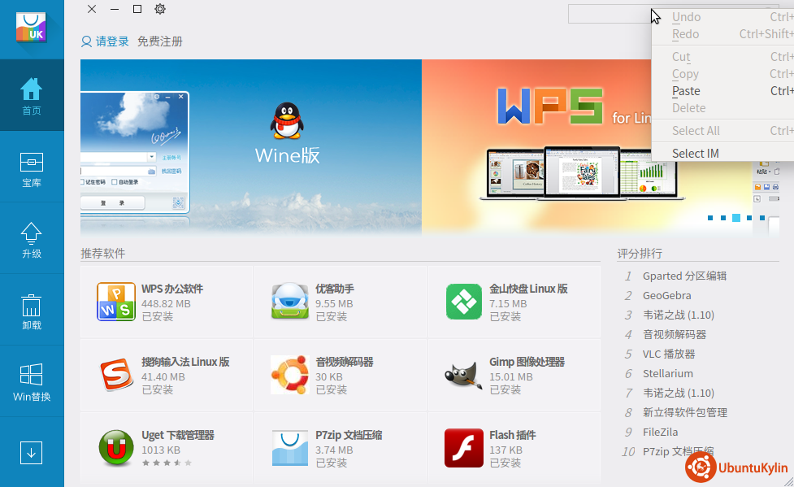
Task: Open GeoGebra in the rating list
Action: 666,295
